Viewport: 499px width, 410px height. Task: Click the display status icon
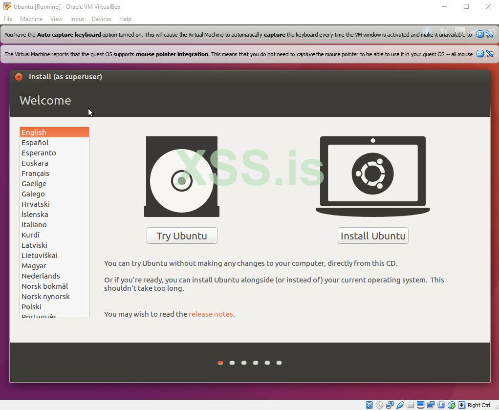[420, 405]
